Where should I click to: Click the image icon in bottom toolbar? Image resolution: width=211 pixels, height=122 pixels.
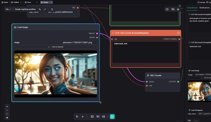pos(92,117)
